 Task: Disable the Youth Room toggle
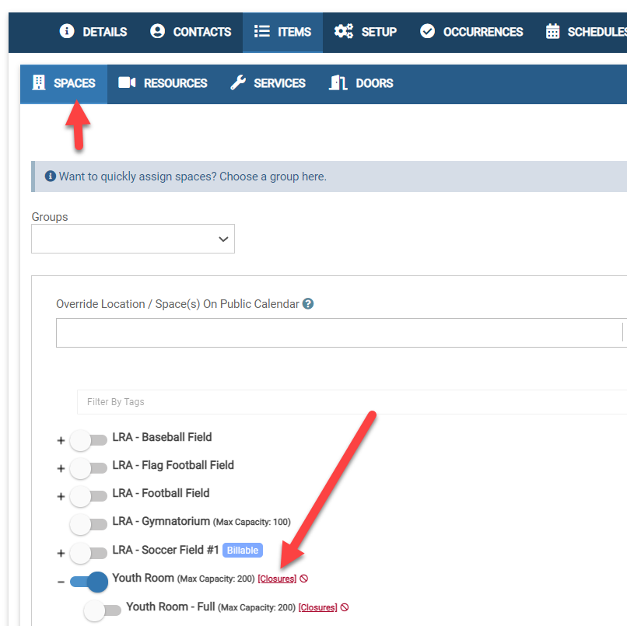pyautogui.click(x=88, y=582)
